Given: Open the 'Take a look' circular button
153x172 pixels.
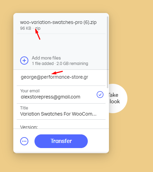Looking at the screenshot, I should coord(118,98).
